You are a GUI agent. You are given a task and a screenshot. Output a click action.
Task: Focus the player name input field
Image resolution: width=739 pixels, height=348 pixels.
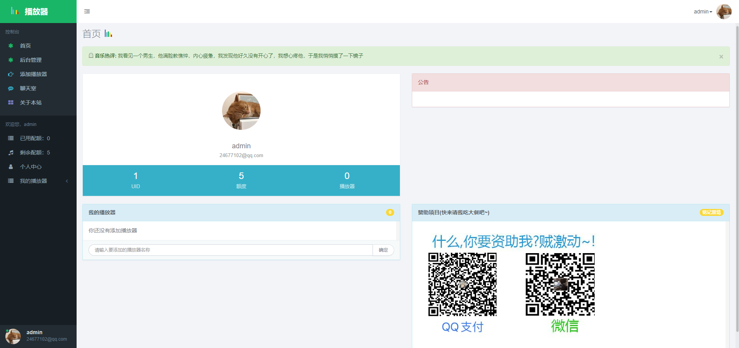coord(231,250)
